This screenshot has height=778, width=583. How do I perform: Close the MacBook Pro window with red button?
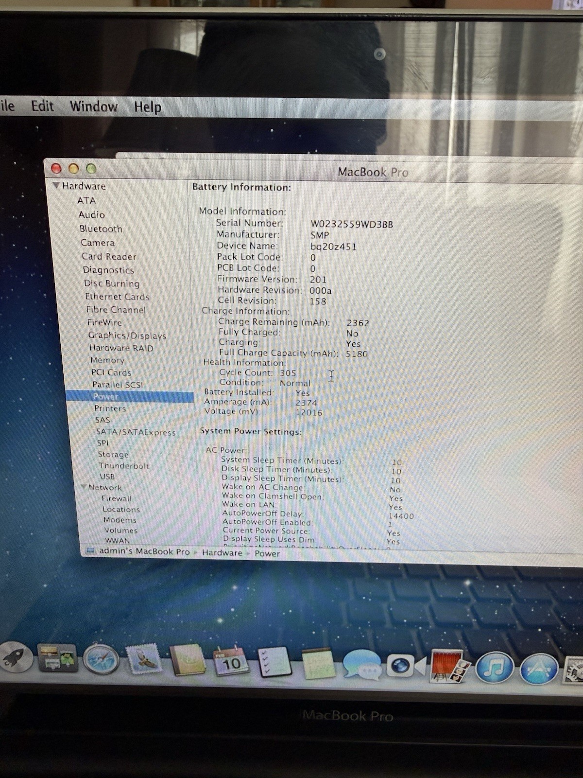pyautogui.click(x=56, y=168)
